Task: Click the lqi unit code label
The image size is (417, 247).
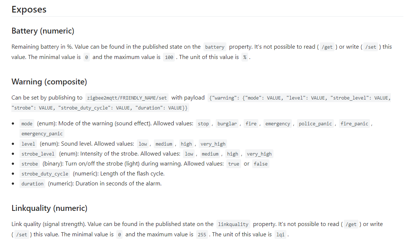Action: 280,235
